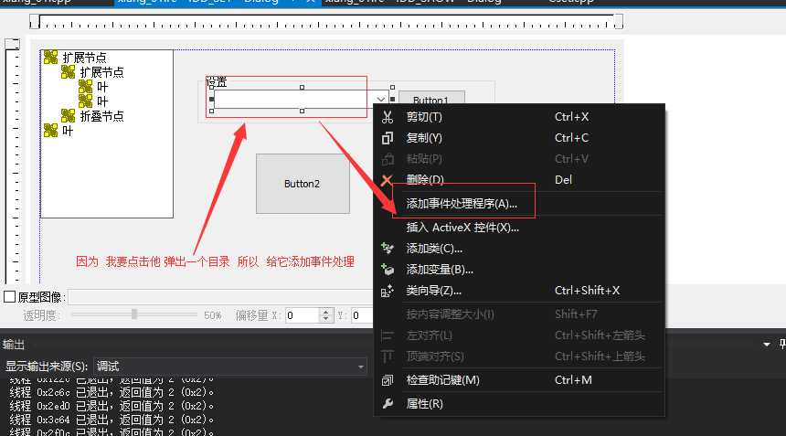This screenshot has height=436, width=786.
Task: Click the 输出 panel title
Action: tap(14, 345)
